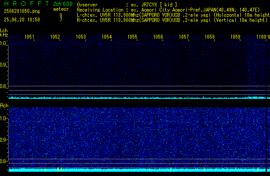Click the meteor count value 7
Viewport: 270px width, 176px height.
(61, 20)
